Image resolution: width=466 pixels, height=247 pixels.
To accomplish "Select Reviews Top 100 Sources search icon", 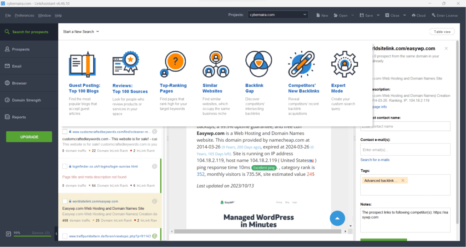I will [x=126, y=64].
